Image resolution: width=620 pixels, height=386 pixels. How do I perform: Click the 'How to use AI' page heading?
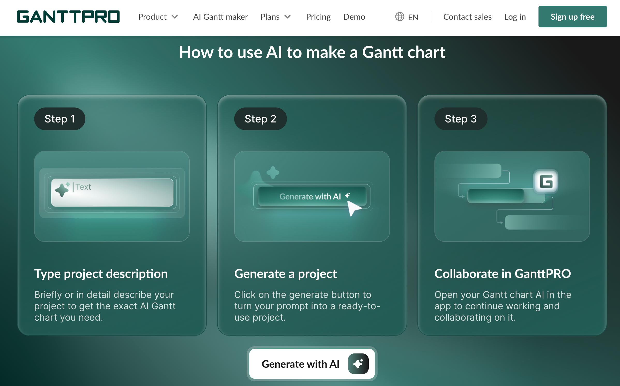tap(312, 52)
